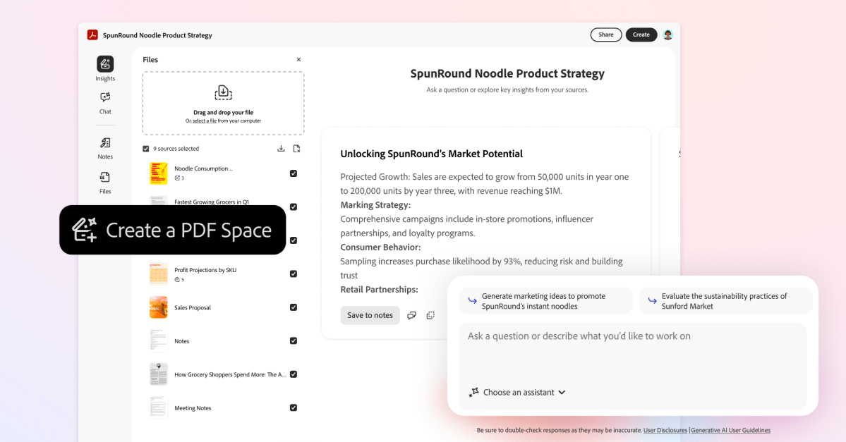The image size is (846, 442).
Task: Click the Share button
Action: point(605,35)
